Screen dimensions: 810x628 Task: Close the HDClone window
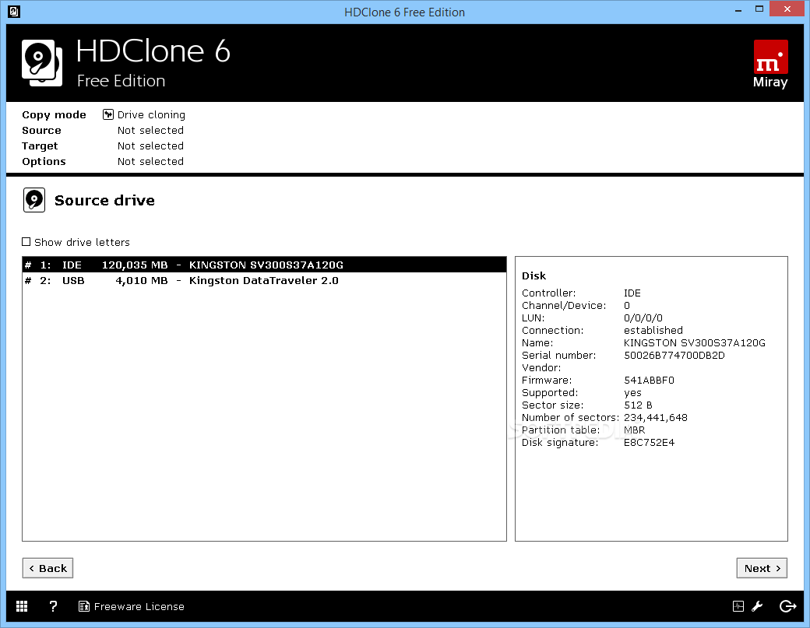point(787,9)
